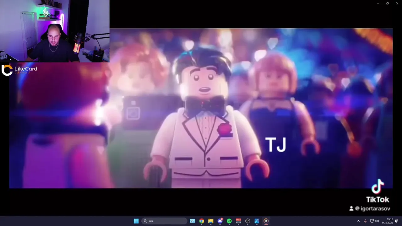Open Google Chrome from the taskbar
The width and height of the screenshot is (402, 226).
coord(202,221)
